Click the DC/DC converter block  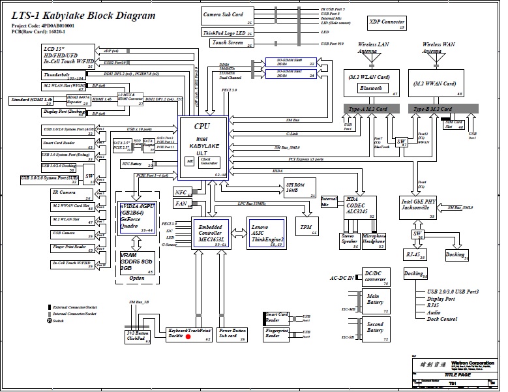[x=376, y=277]
